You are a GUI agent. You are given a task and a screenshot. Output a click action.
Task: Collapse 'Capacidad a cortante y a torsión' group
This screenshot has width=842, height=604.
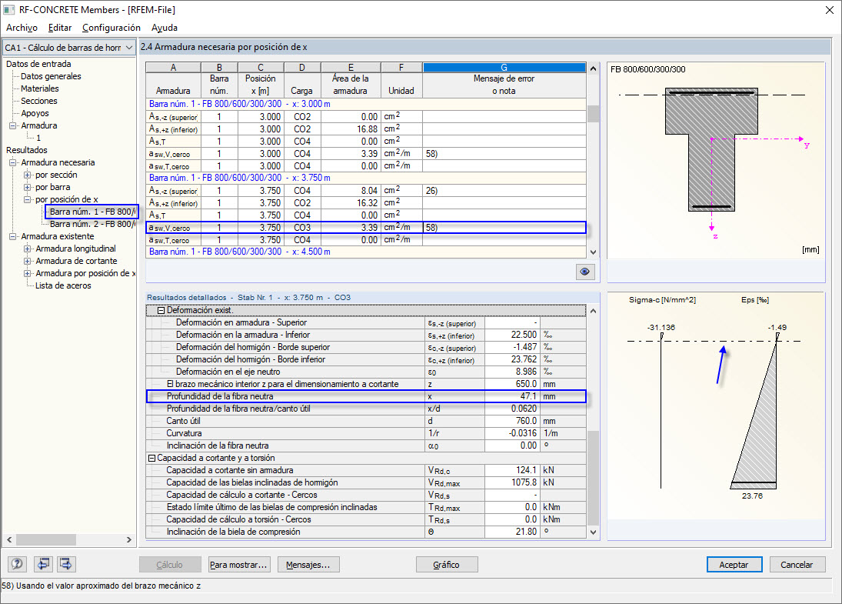coord(151,458)
